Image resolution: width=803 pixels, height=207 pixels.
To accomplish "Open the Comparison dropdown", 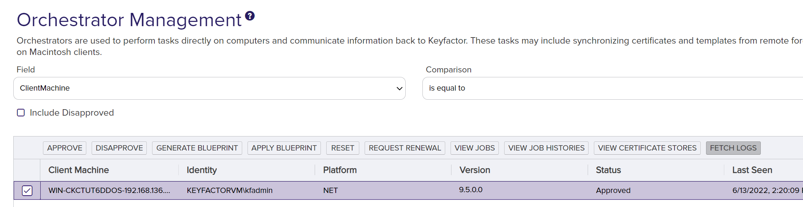I will (612, 88).
